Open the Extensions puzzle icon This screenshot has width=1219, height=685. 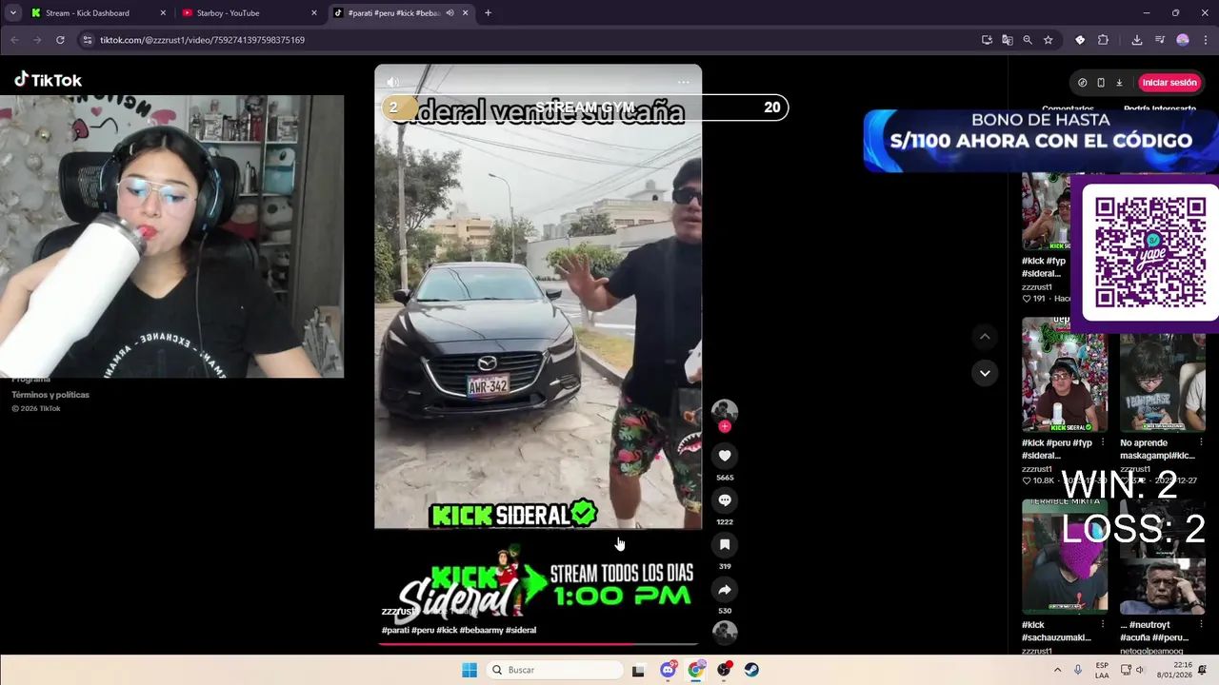tap(1103, 40)
